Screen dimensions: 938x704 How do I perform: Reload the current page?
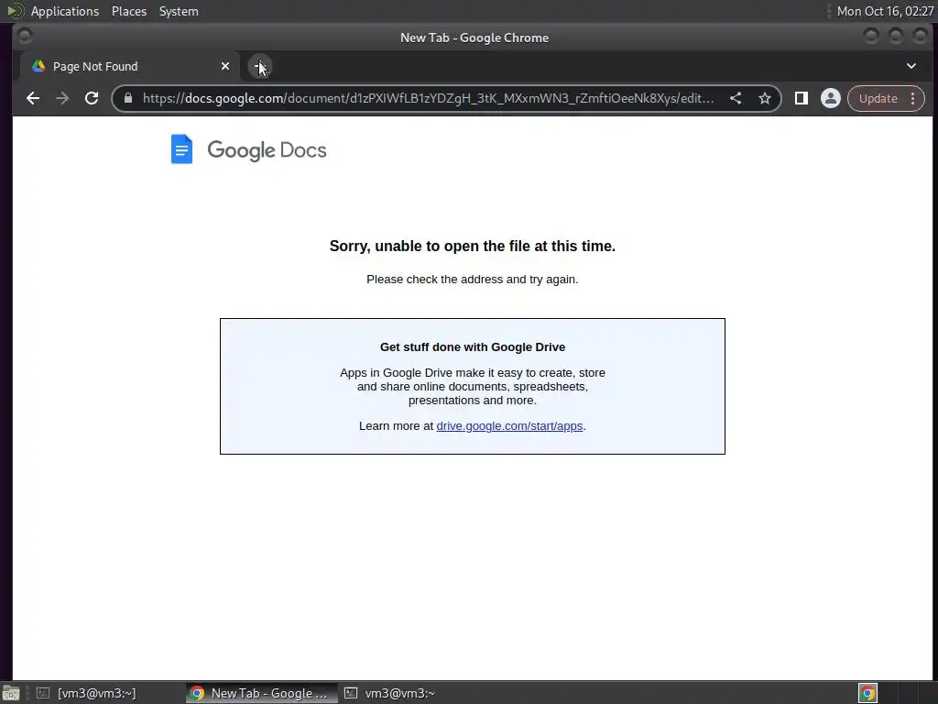pos(92,99)
